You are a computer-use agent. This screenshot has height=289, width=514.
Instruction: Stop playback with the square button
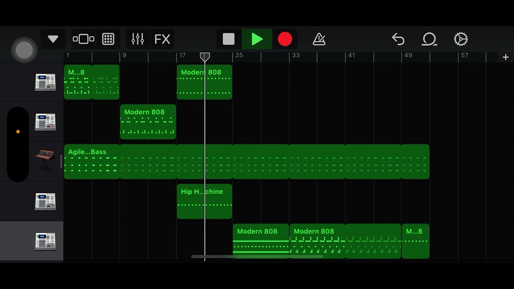[x=228, y=39]
